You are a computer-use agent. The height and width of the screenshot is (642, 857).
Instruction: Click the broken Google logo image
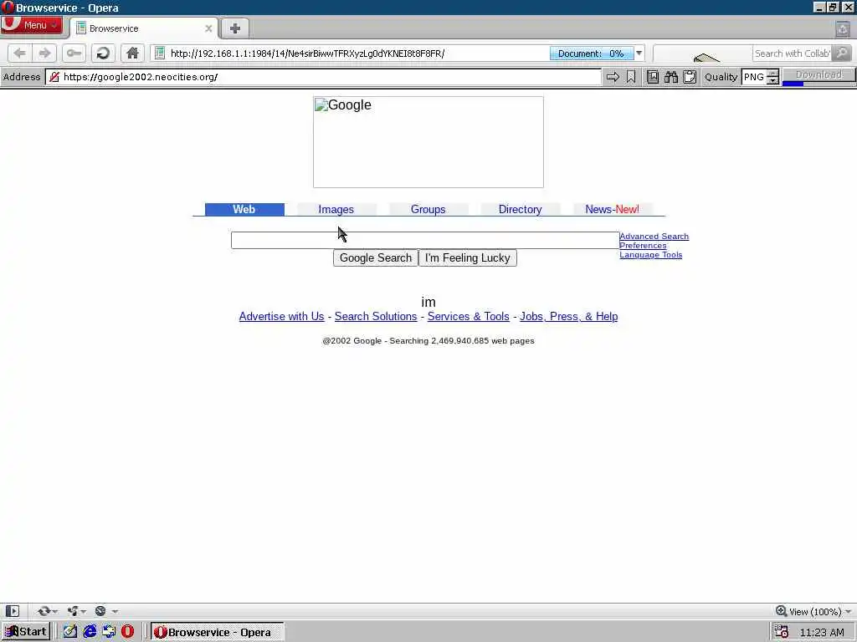click(x=428, y=142)
